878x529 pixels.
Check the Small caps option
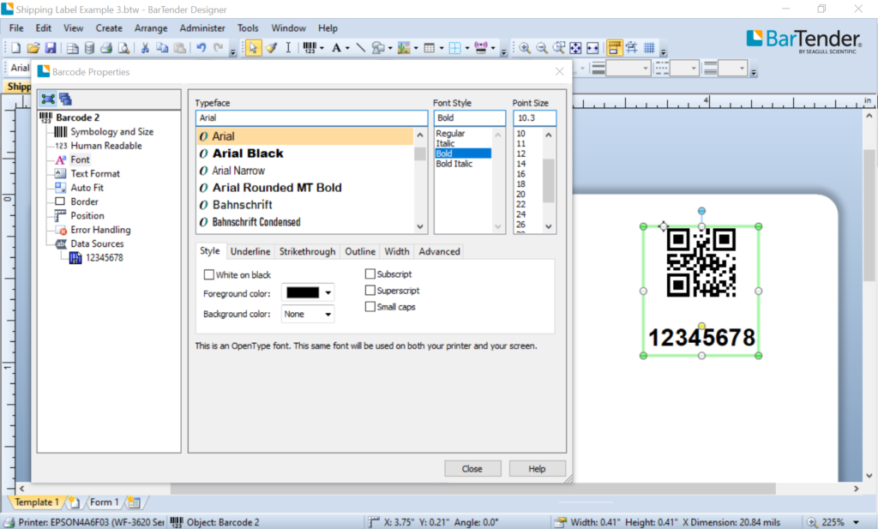click(x=369, y=306)
